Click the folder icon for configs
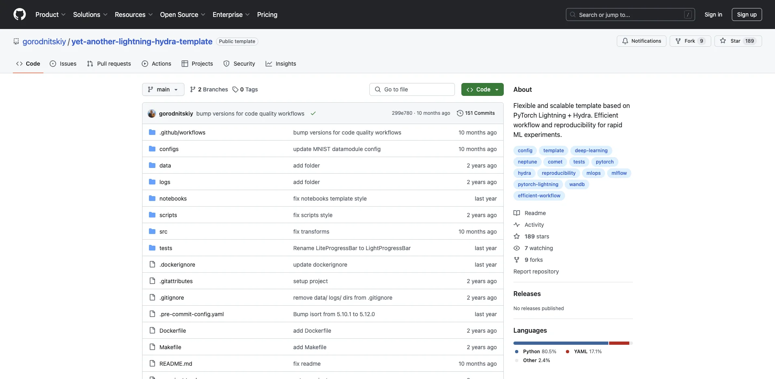This screenshot has width=775, height=379. pos(152,149)
